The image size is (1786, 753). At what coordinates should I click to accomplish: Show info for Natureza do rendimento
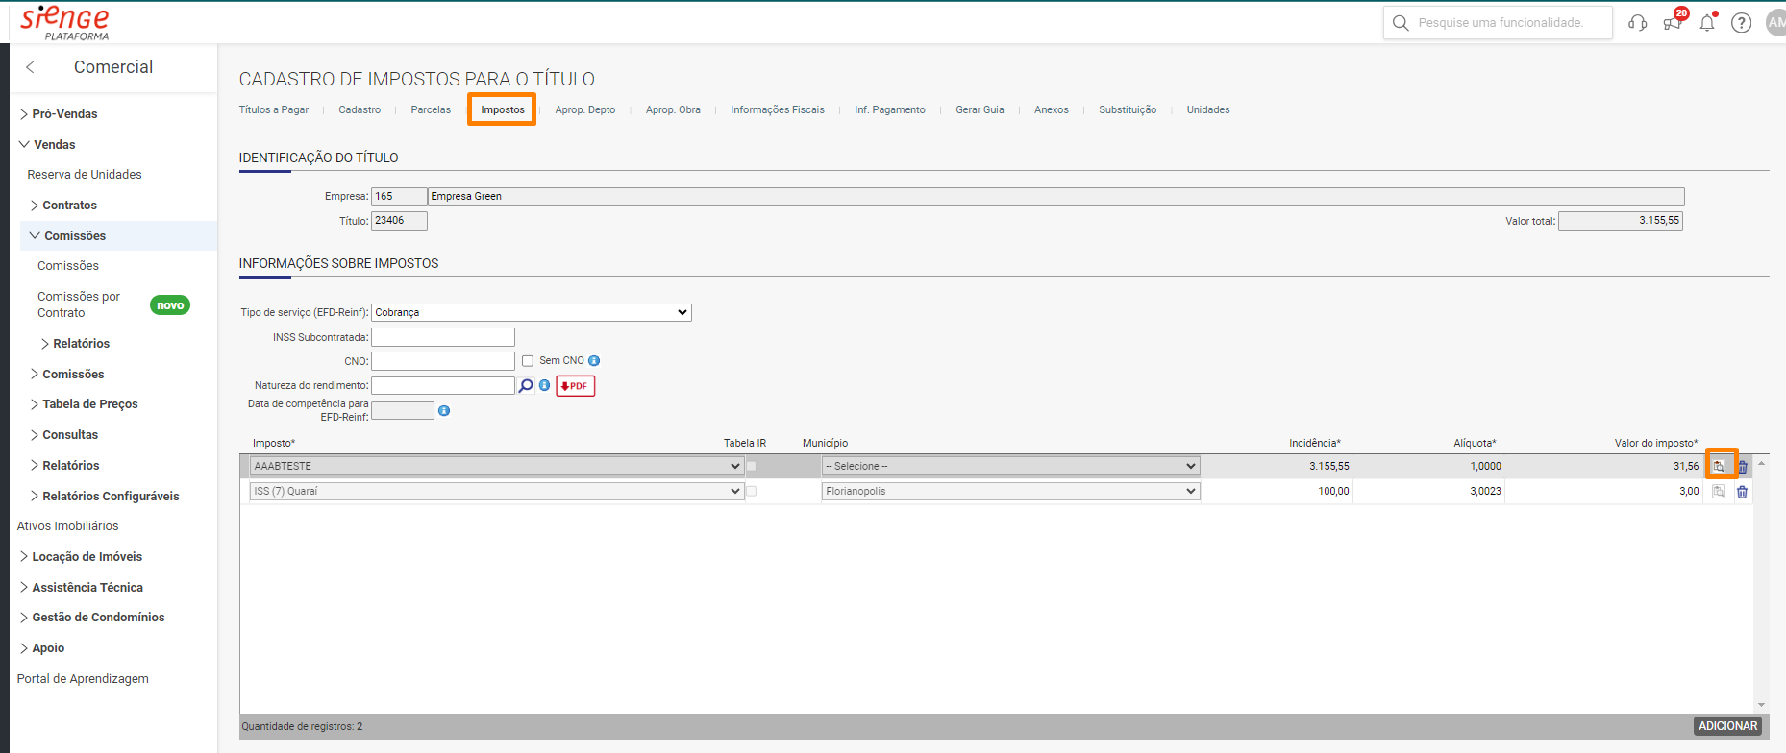tap(544, 385)
